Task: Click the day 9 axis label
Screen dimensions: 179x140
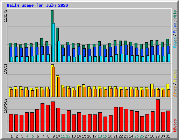Action: [53, 136]
